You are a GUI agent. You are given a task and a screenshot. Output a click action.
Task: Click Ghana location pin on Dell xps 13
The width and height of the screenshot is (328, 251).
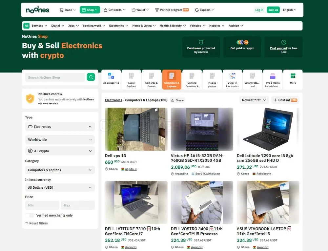tap(107, 169)
